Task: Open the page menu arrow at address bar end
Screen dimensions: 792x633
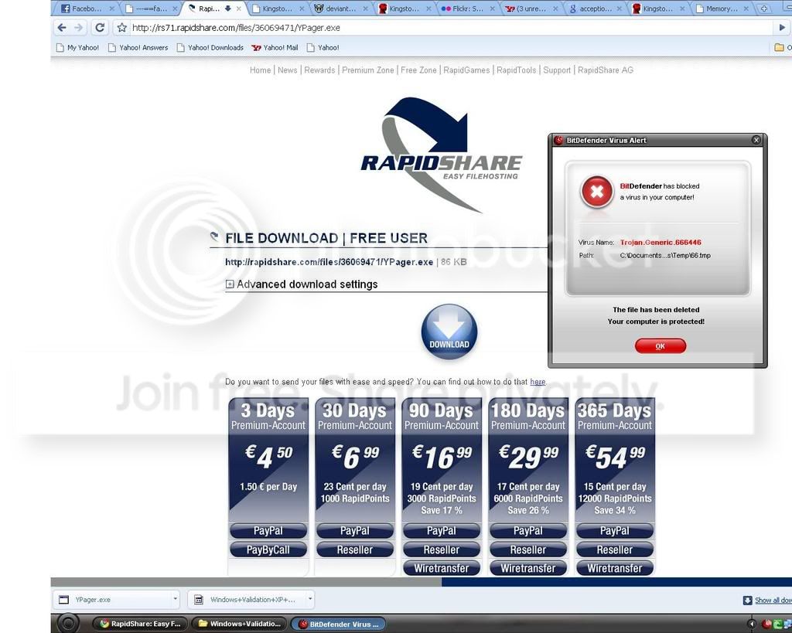Action: click(782, 28)
